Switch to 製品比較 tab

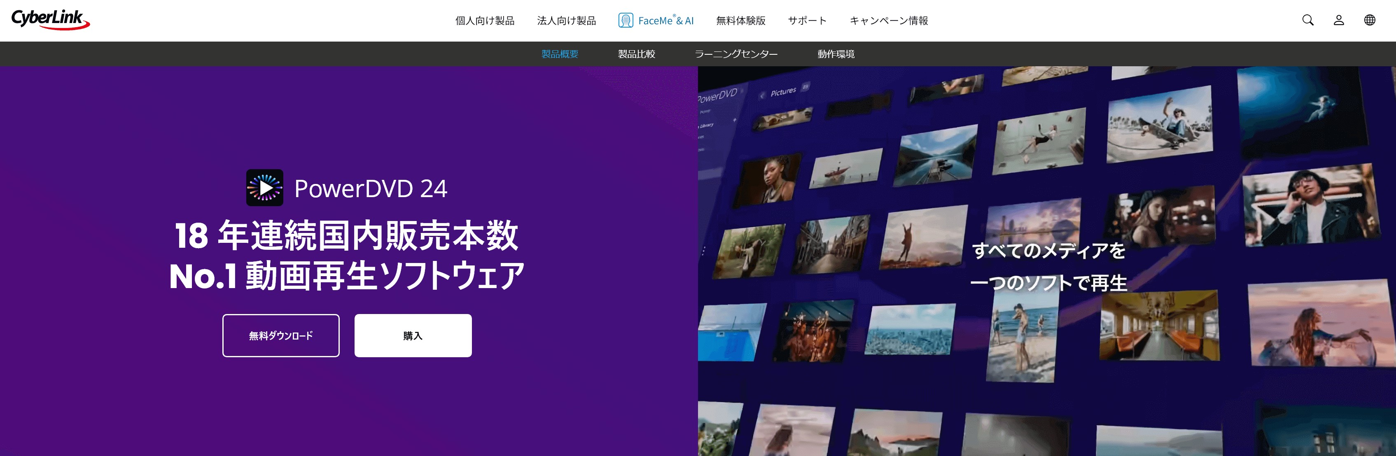637,54
